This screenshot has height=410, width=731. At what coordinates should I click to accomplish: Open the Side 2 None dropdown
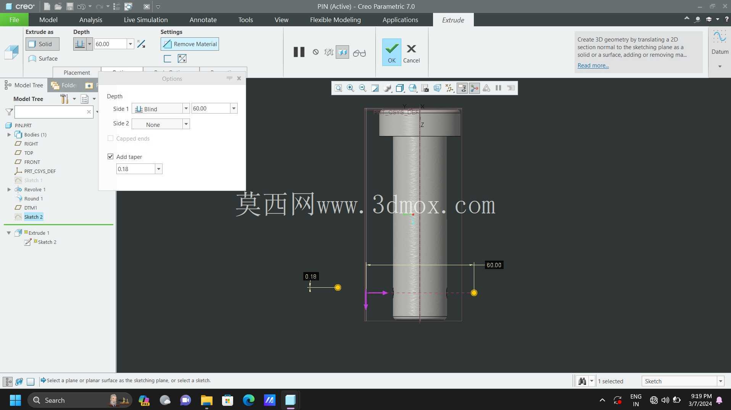tap(186, 124)
